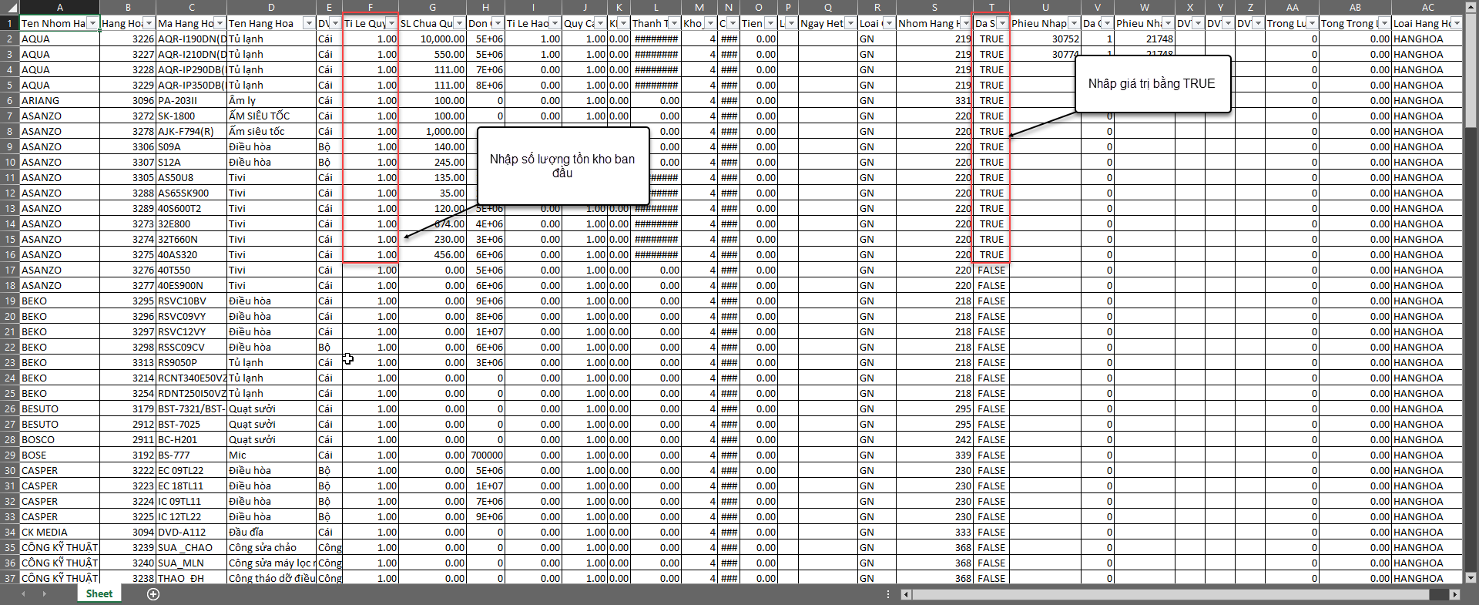The width and height of the screenshot is (1479, 605).
Task: Select the cell containing SUA_MLN
Action: click(191, 563)
